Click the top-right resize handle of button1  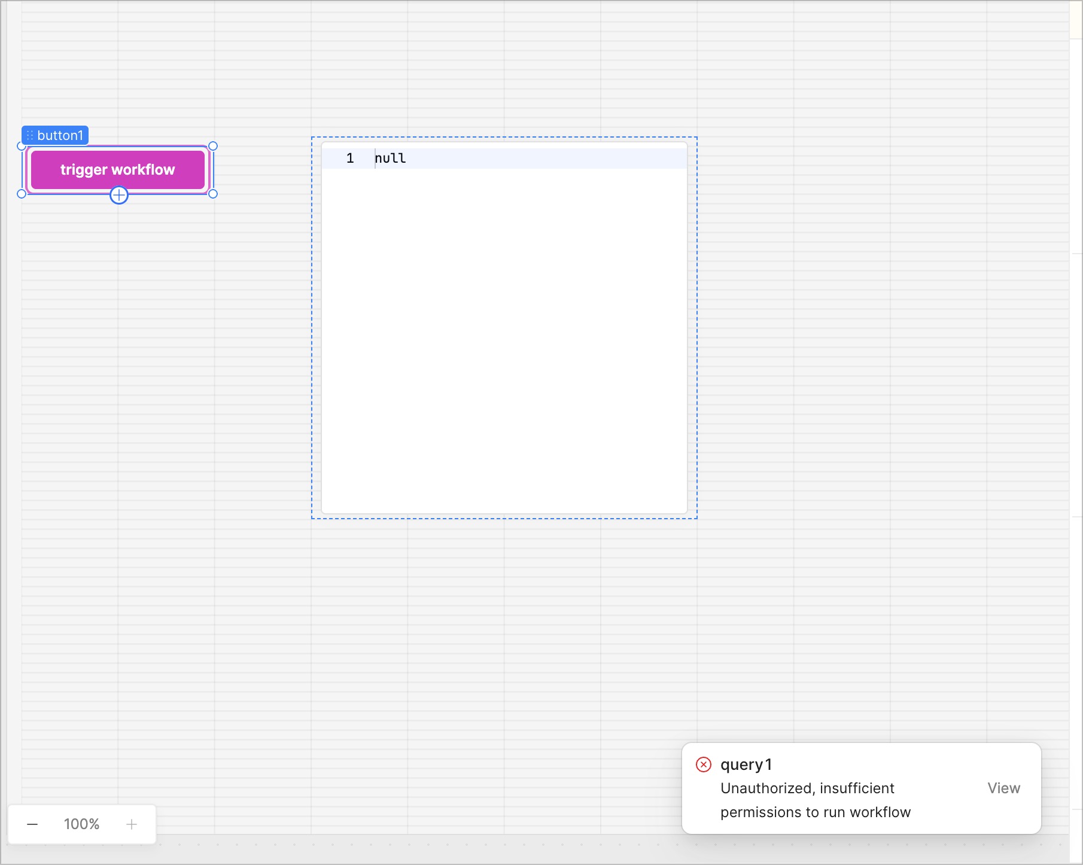click(x=213, y=146)
